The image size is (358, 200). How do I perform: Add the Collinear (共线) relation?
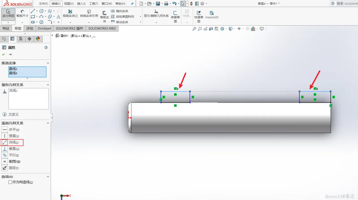tap(11, 142)
